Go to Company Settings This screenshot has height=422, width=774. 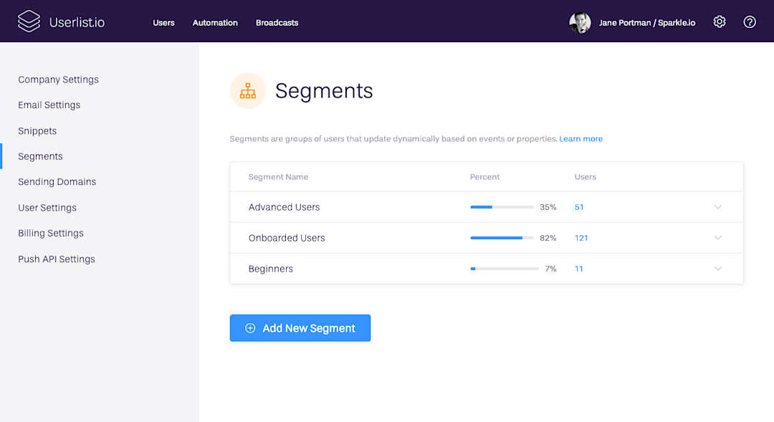click(x=58, y=80)
